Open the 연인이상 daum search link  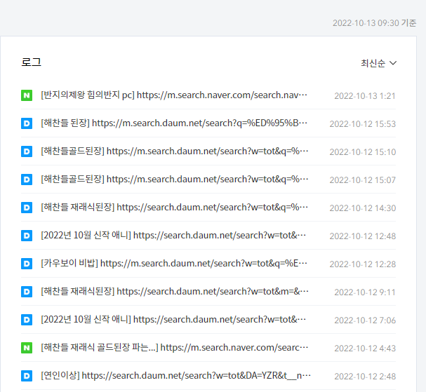(175, 376)
